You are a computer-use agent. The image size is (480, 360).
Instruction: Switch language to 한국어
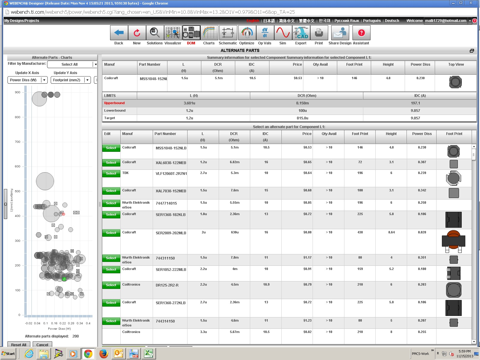pyautogui.click(x=324, y=21)
